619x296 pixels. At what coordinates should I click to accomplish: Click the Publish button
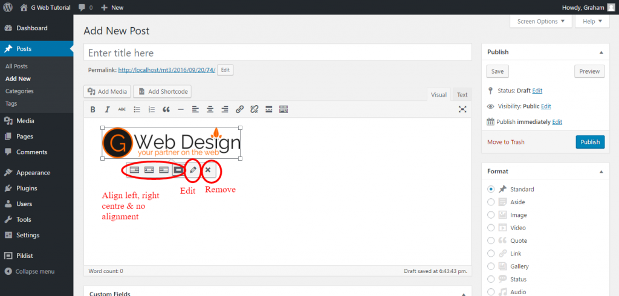tap(590, 142)
